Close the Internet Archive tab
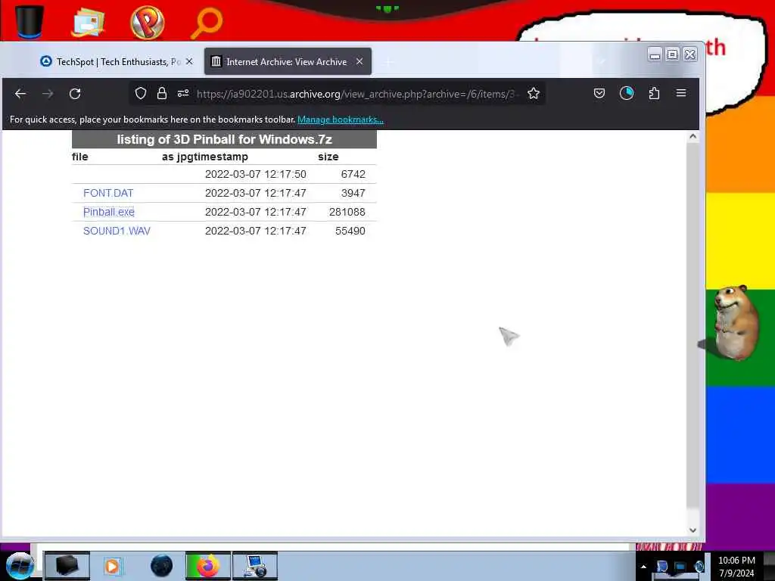 point(359,61)
